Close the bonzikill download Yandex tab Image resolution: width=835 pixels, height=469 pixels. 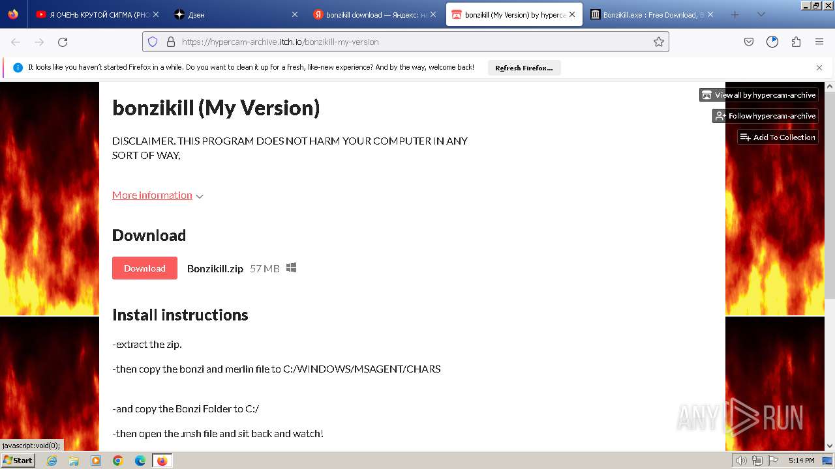click(433, 14)
